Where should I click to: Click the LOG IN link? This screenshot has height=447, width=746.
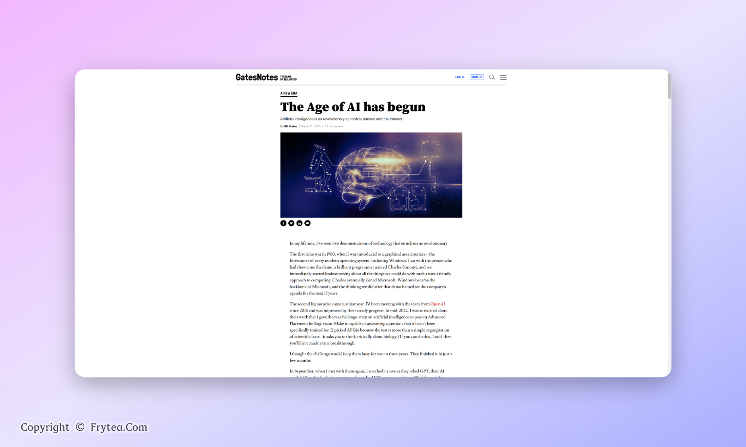pyautogui.click(x=460, y=77)
